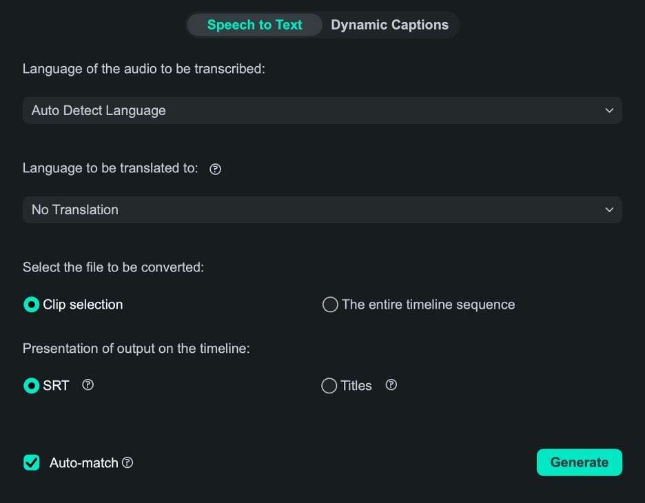The width and height of the screenshot is (645, 503).
Task: Select the Clip selection radio button
Action: point(31,305)
